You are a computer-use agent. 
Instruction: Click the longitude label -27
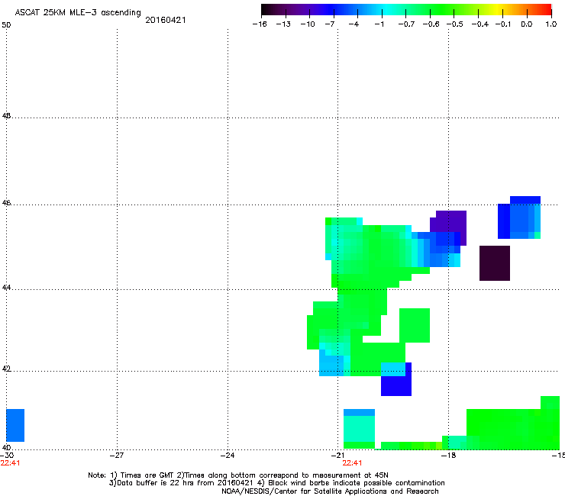click(x=117, y=456)
